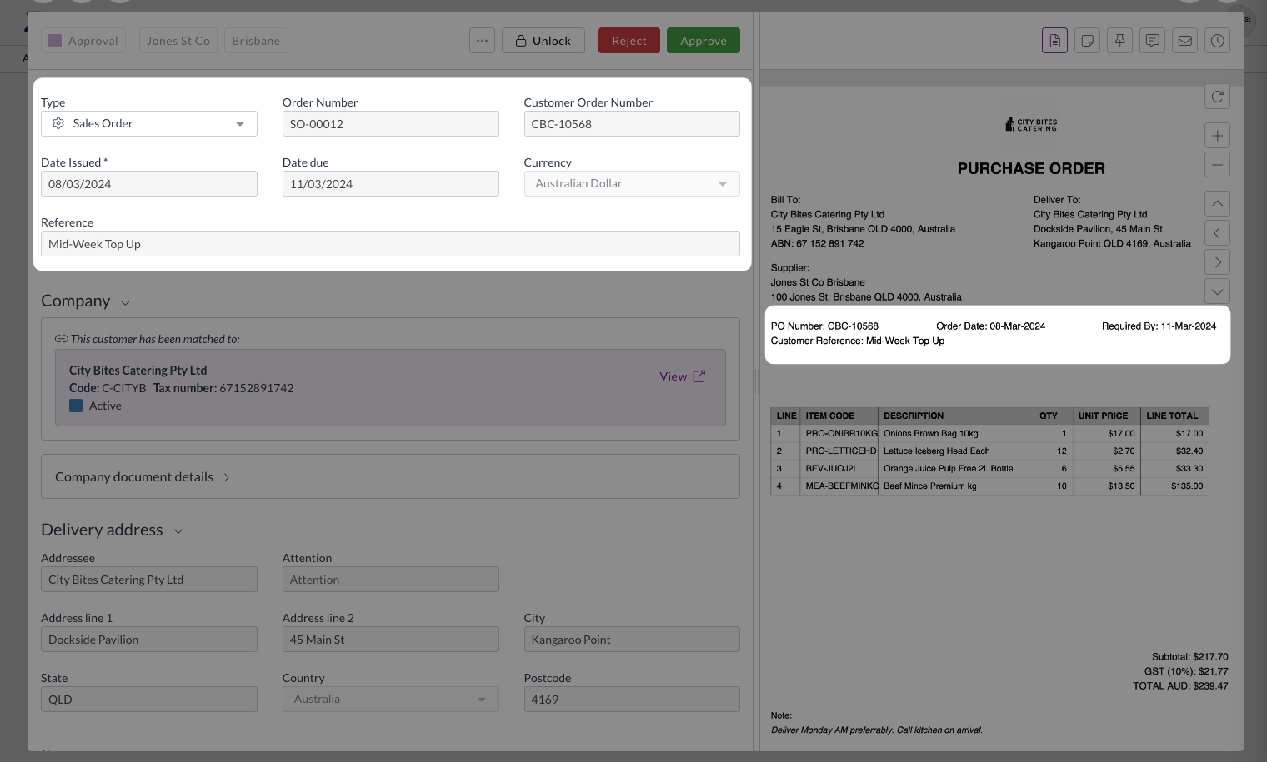1267x762 pixels.
Task: Click the Order Number field
Action: [390, 124]
